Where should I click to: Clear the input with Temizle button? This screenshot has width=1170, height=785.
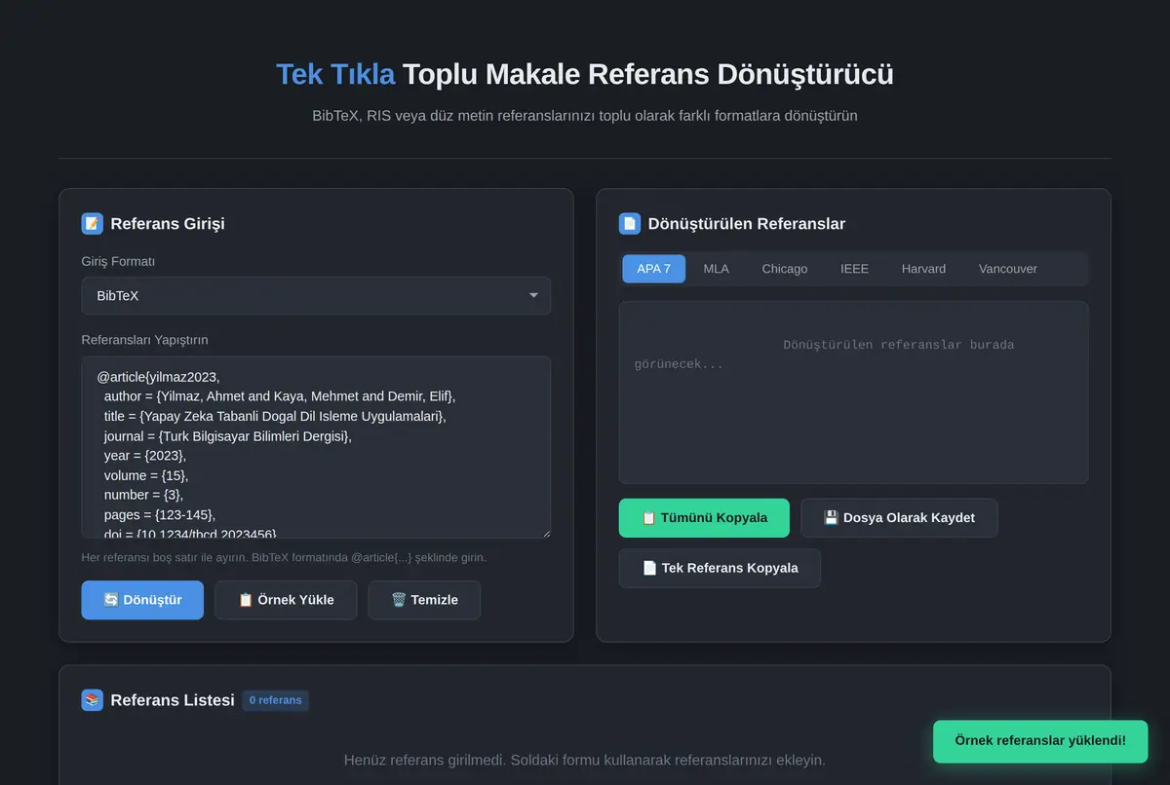pyautogui.click(x=424, y=600)
